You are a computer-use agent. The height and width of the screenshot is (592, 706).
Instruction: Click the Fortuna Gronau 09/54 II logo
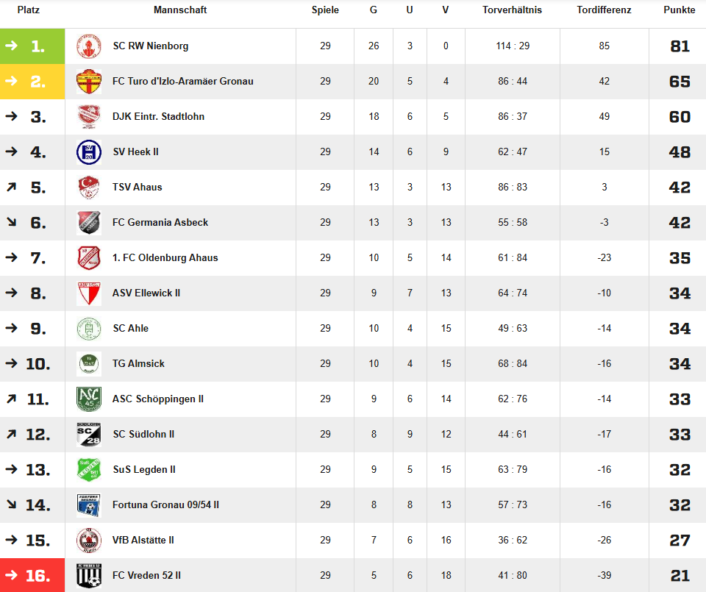pyautogui.click(x=89, y=505)
